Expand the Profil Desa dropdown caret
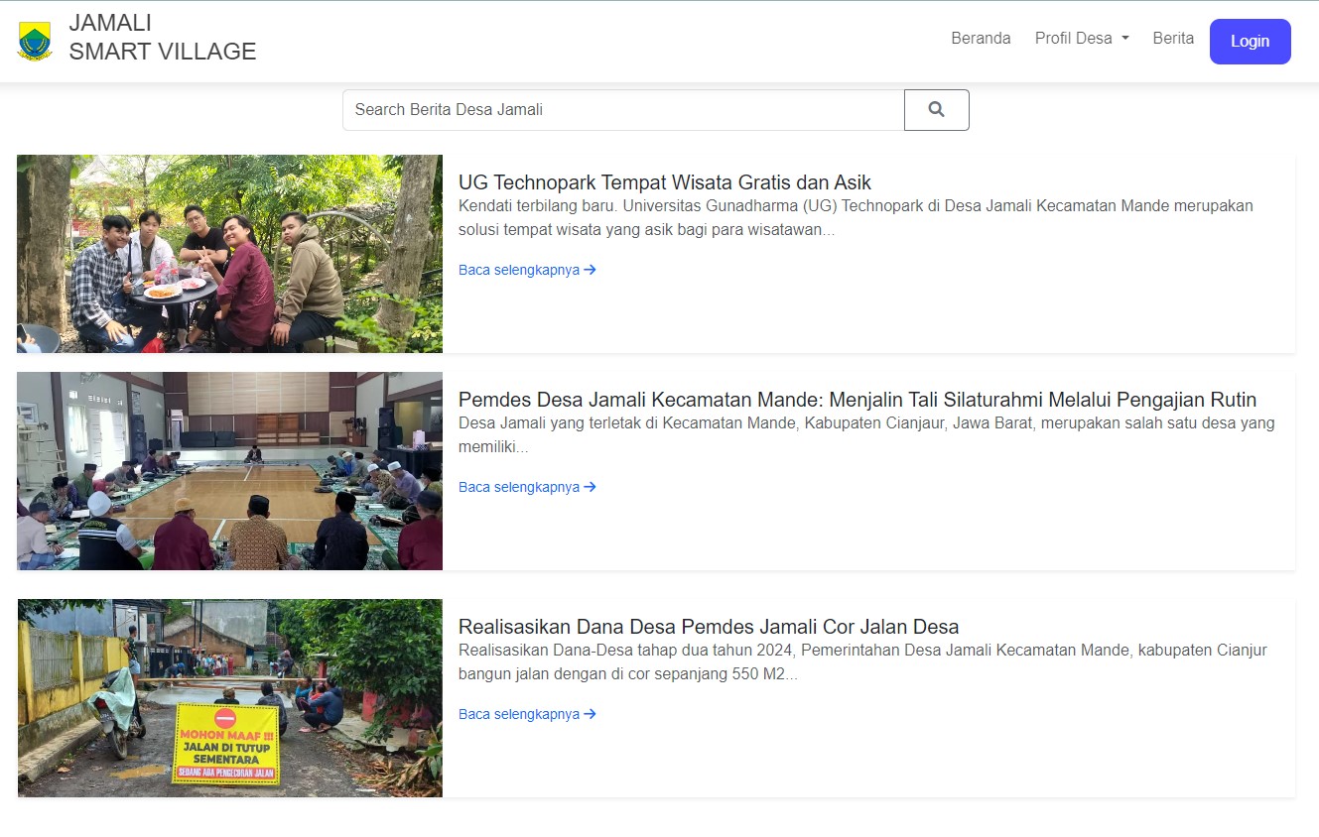Viewport: 1319px width, 837px height. pos(1125,39)
